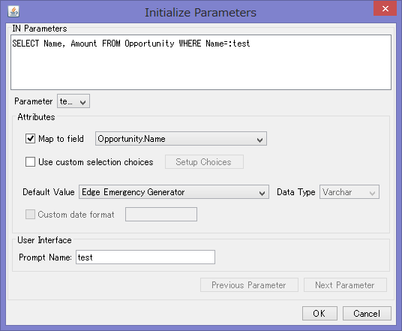Open the Data Type Varchar dropdown
Screen dimensions: 402x331
tap(349, 192)
